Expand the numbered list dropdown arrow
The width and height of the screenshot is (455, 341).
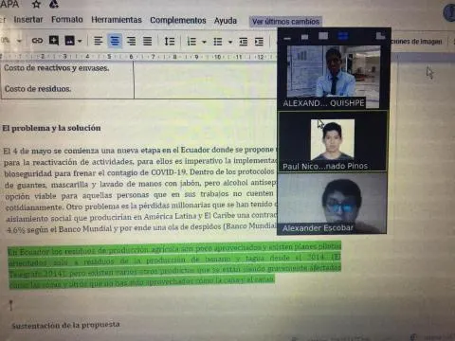pos(204,42)
